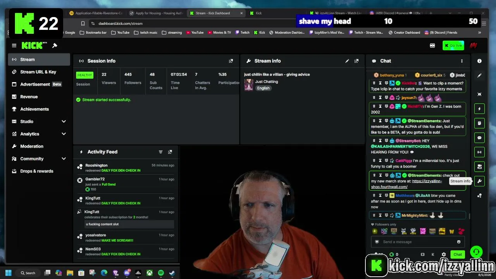Open Stream URL & Key page

point(39,72)
